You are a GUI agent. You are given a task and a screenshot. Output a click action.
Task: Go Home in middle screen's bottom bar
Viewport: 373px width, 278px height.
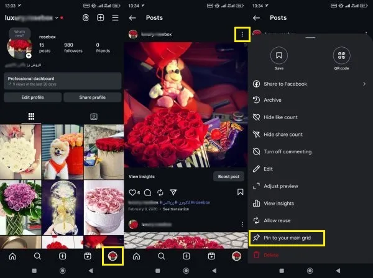click(x=136, y=256)
